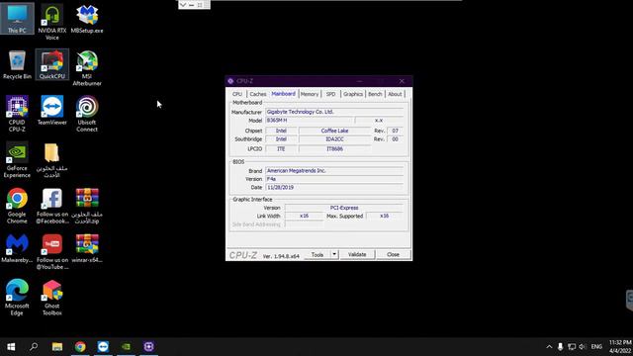The height and width of the screenshot is (356, 633).
Task: Click BIOS Date 11/28/2019 field
Action: pos(334,187)
